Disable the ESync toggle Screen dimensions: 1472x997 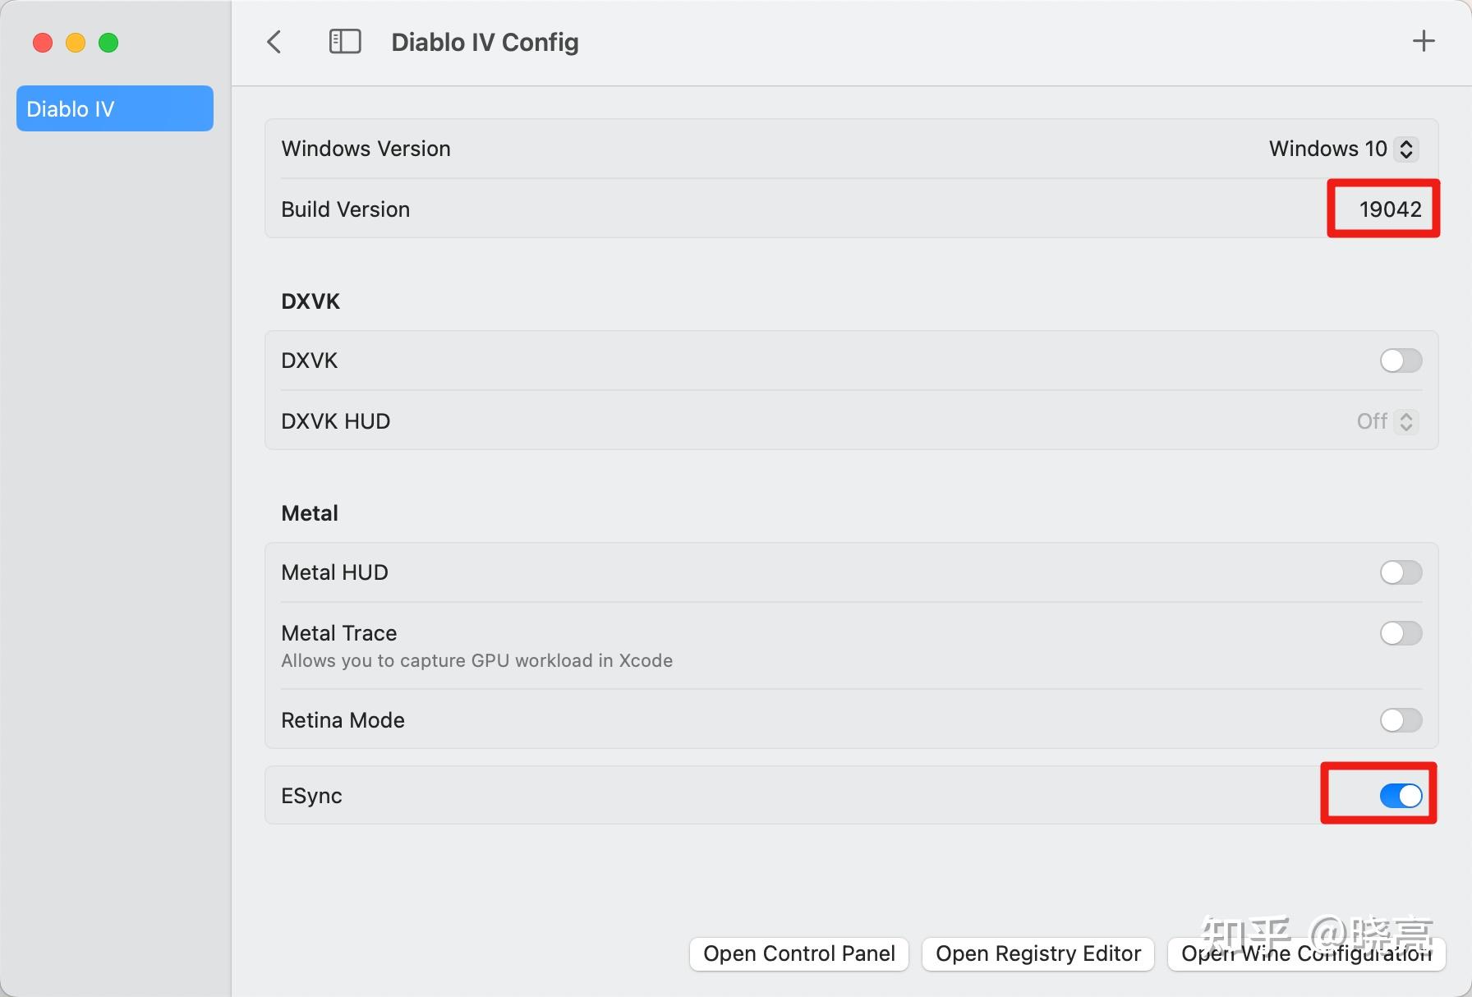point(1401,795)
